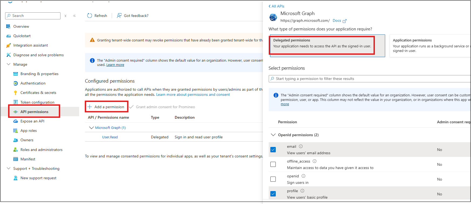Click the Expose an API cloud icon

16,121
